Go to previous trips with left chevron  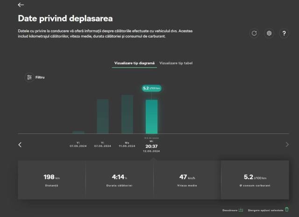(20, 145)
